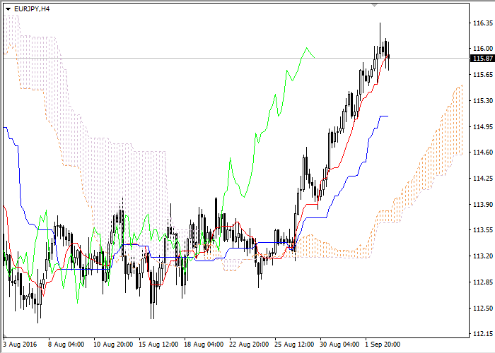Click the 112.15 price scale label

(x=483, y=334)
